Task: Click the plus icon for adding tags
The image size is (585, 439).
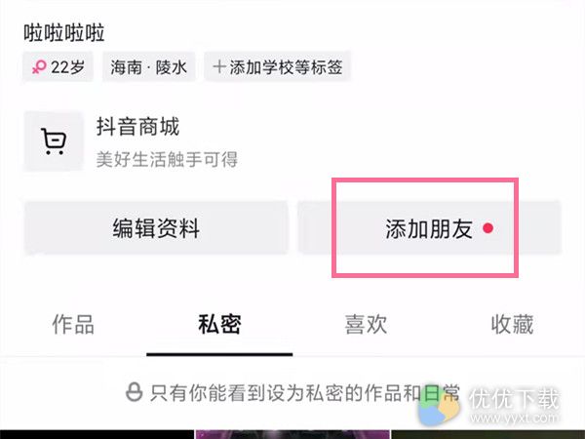Action: (219, 67)
